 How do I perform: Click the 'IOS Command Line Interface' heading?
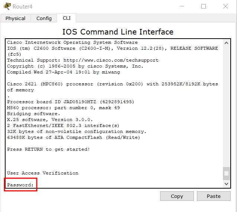[x=118, y=32]
